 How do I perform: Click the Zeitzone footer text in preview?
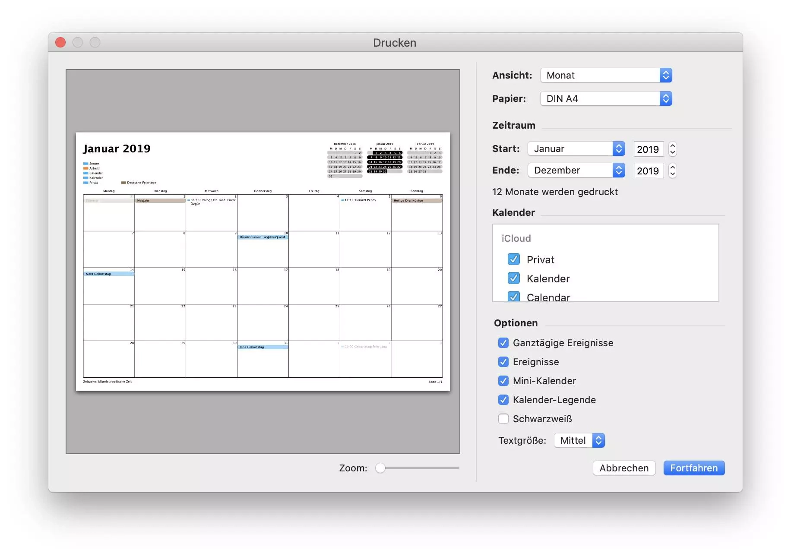(108, 382)
